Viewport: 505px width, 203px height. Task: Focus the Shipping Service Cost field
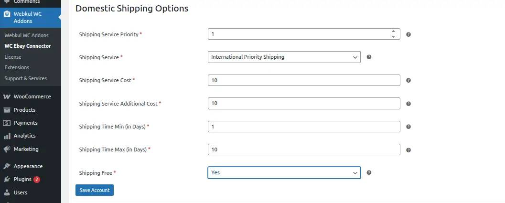(304, 80)
